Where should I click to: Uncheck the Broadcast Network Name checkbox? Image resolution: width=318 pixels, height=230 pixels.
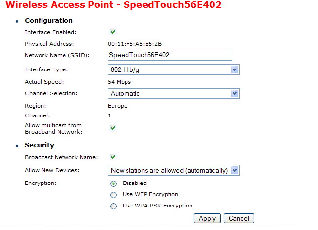[x=113, y=157]
